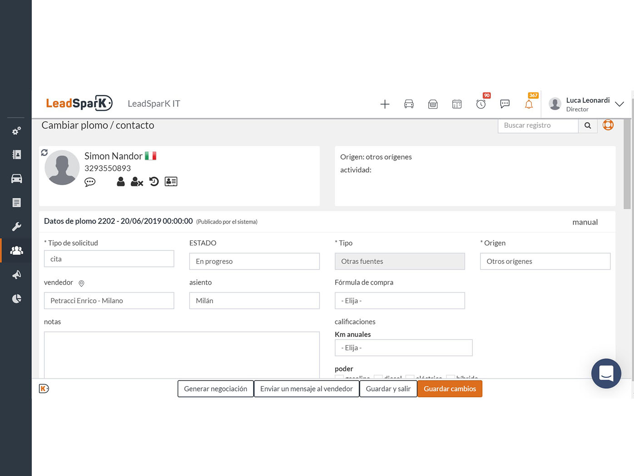Expand the Luca Leonardi user menu chevron
The image size is (634, 476).
619,104
